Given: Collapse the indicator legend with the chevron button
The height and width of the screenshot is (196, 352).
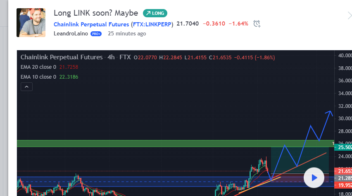Looking at the screenshot, I should pos(26,87).
